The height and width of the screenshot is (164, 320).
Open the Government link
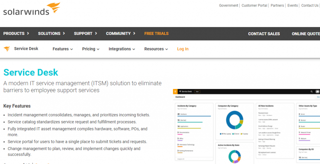point(228,6)
